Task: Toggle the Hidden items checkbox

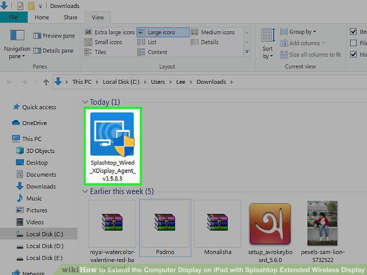Action: (353, 54)
